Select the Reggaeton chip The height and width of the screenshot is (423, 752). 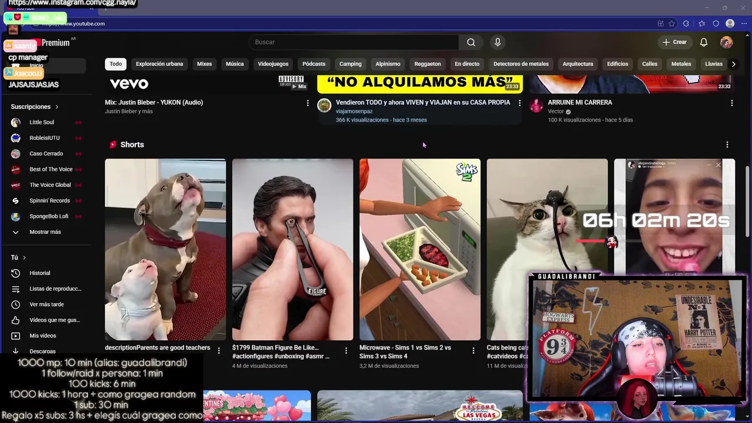click(x=427, y=64)
